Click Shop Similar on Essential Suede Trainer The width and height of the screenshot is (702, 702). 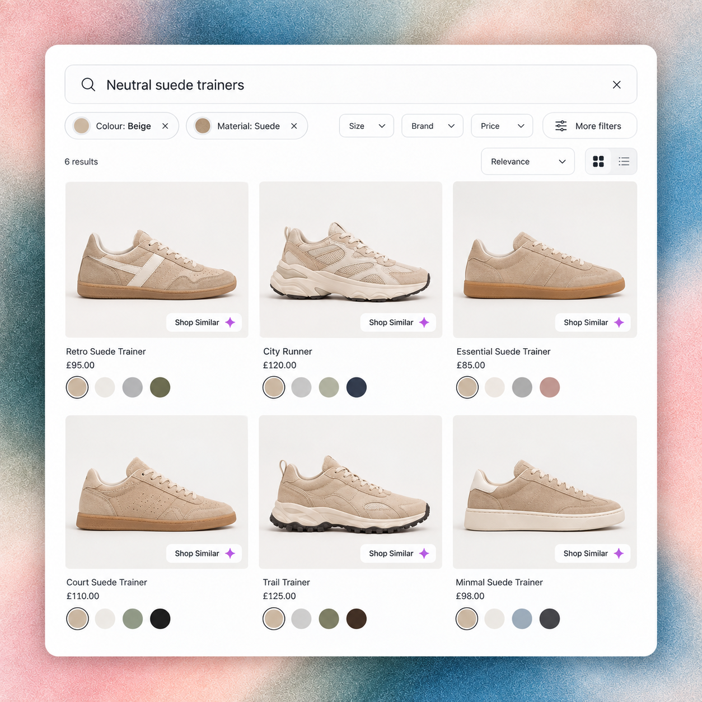(593, 322)
